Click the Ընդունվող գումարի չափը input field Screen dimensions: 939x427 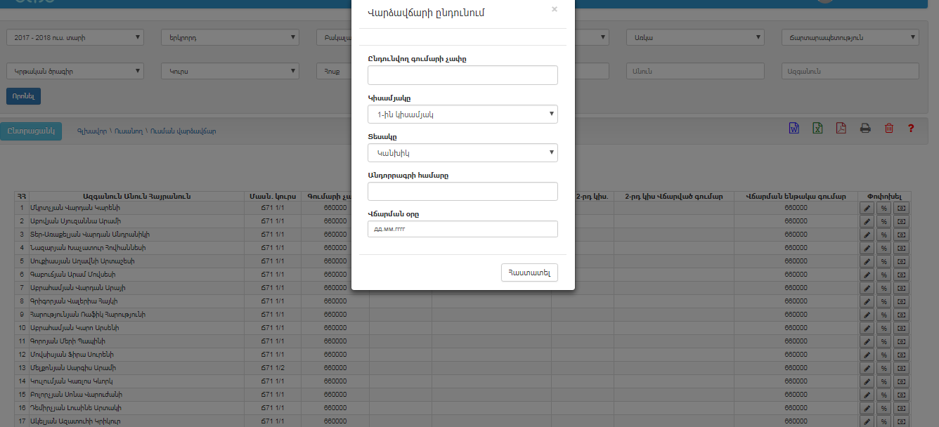pyautogui.click(x=462, y=75)
